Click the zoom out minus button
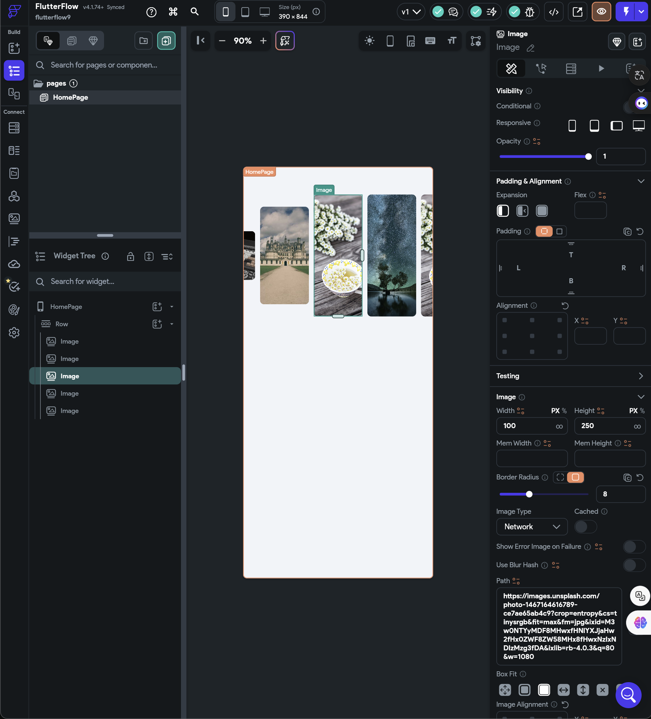The image size is (651, 719). point(222,41)
